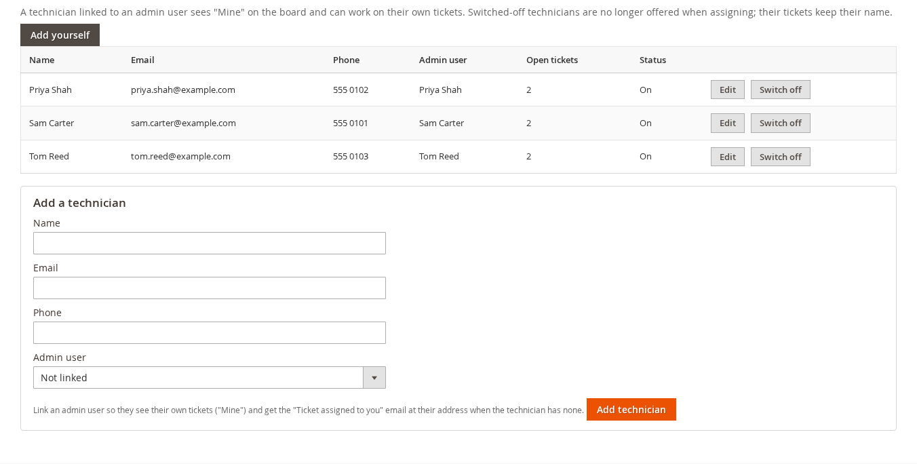Focus the Email input field
The height and width of the screenshot is (464, 917).
(210, 288)
